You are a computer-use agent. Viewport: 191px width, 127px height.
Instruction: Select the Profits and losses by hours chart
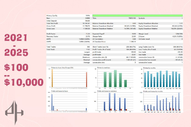coord(68,101)
